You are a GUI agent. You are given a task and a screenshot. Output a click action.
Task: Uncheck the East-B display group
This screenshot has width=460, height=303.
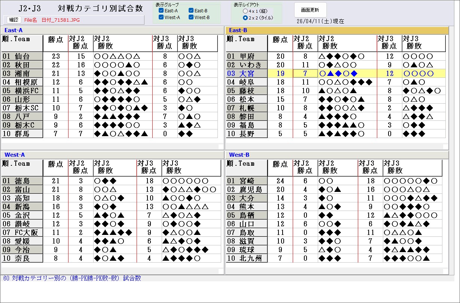[191, 11]
